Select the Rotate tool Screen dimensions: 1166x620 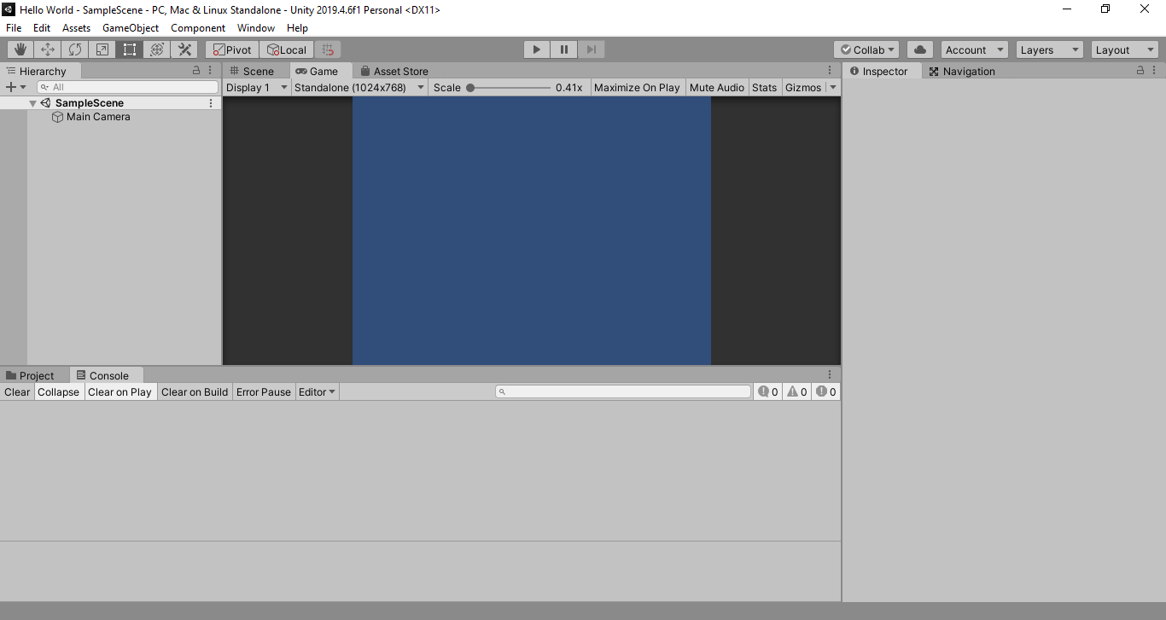(x=74, y=49)
